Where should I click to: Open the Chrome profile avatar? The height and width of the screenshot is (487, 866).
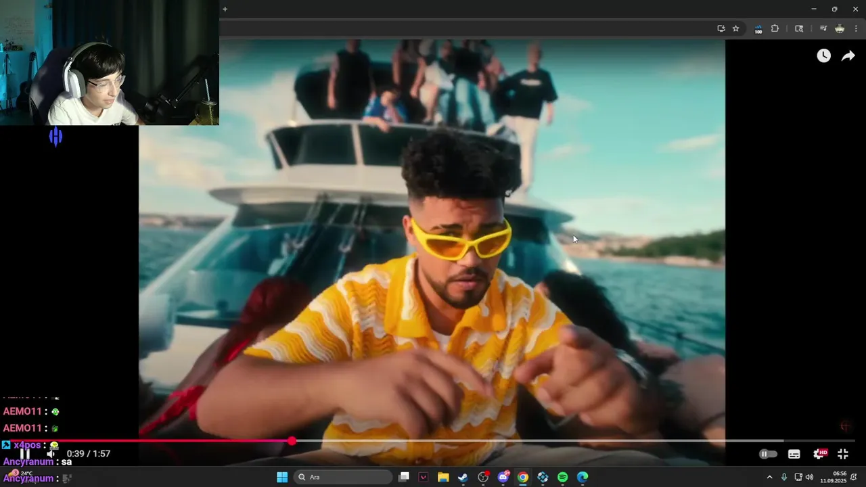click(x=840, y=28)
